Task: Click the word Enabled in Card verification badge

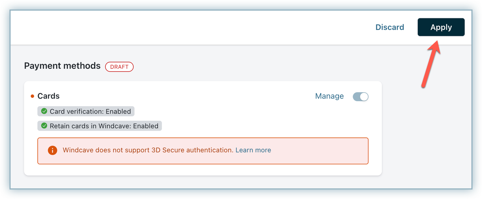Action: pos(118,112)
